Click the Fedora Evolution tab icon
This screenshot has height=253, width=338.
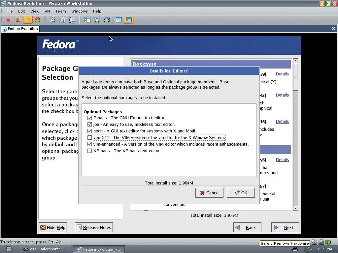4,29
